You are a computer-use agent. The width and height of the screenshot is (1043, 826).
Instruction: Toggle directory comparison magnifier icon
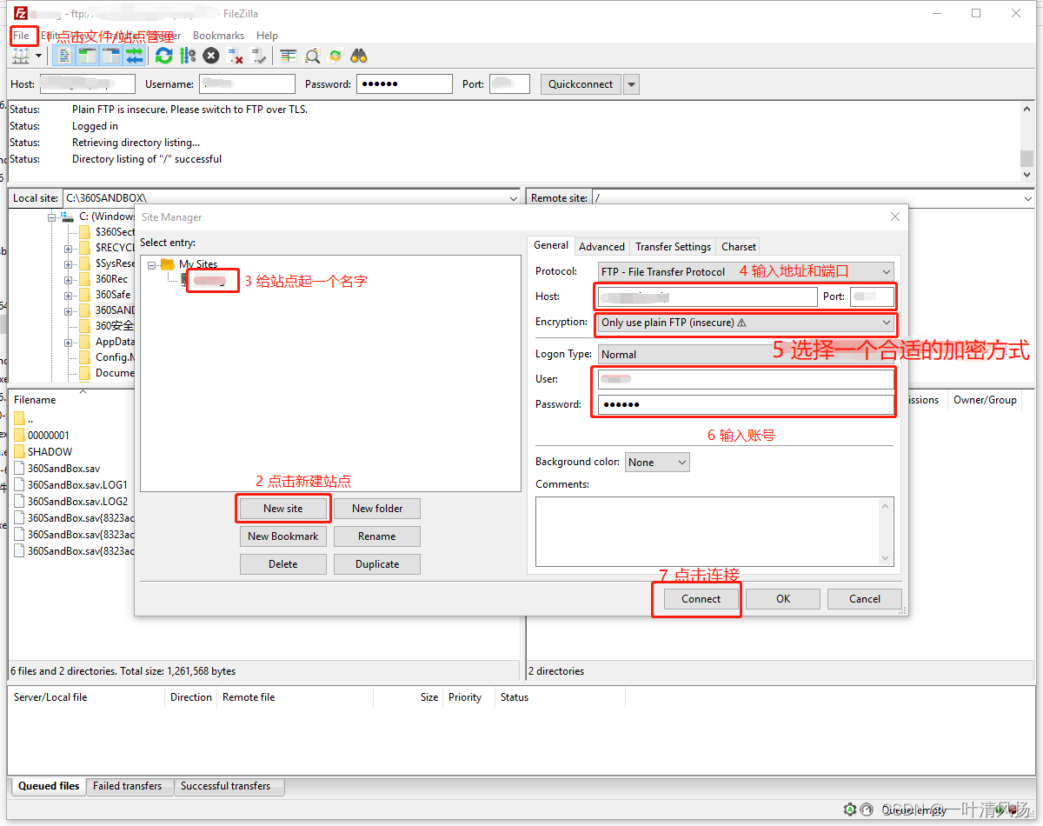[x=312, y=56]
